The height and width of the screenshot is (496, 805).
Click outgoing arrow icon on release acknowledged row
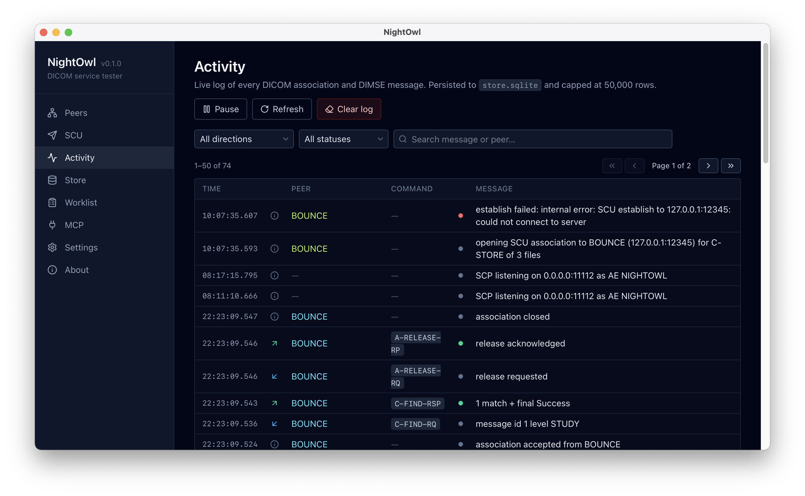[274, 343]
